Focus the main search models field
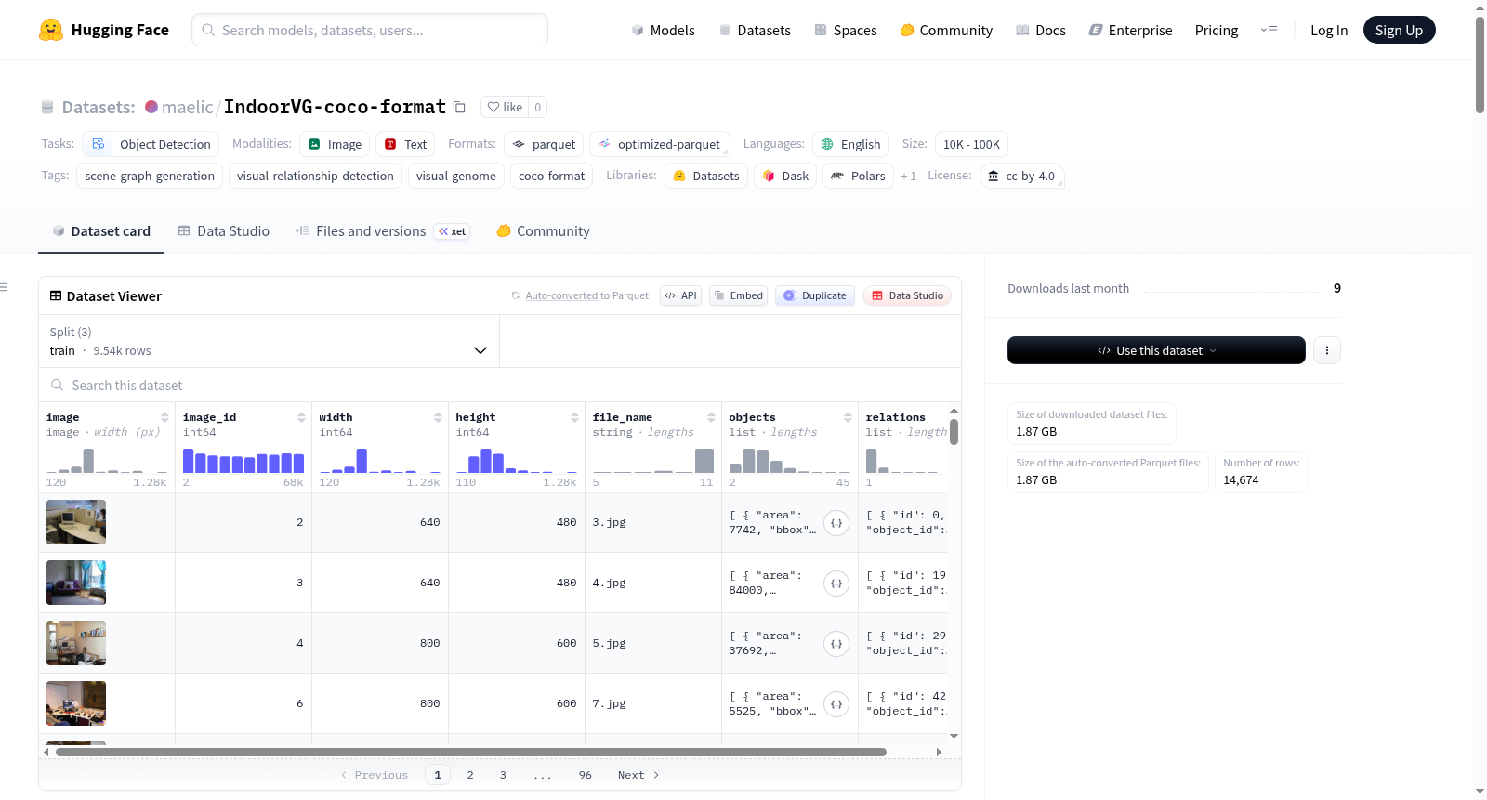Viewport: 1487px width, 800px height. (370, 30)
